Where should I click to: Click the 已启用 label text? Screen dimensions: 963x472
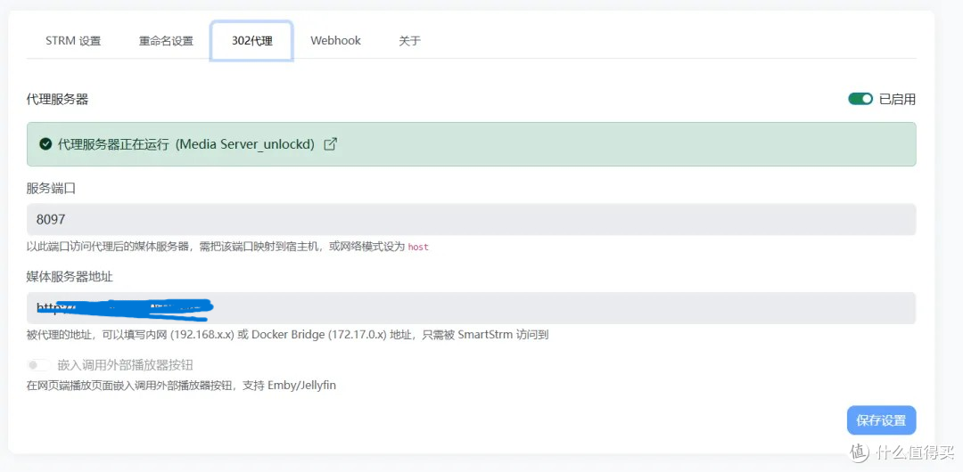[897, 100]
